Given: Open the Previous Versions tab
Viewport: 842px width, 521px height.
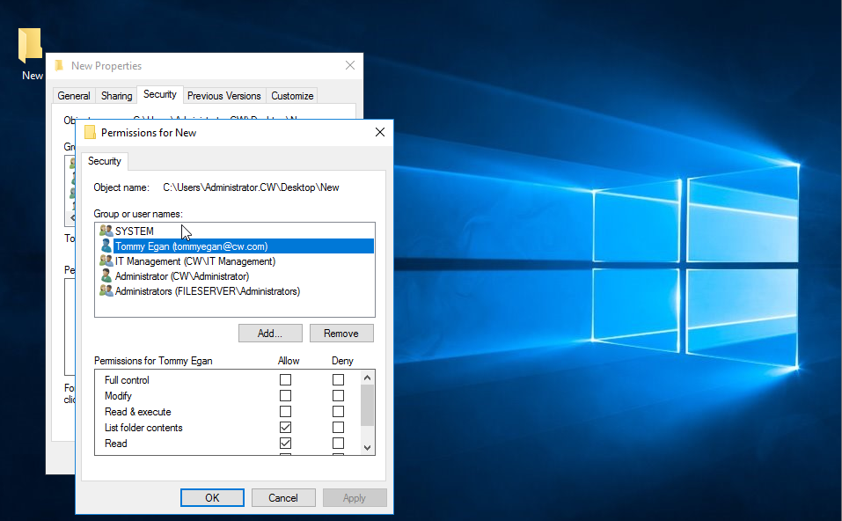Looking at the screenshot, I should point(223,96).
